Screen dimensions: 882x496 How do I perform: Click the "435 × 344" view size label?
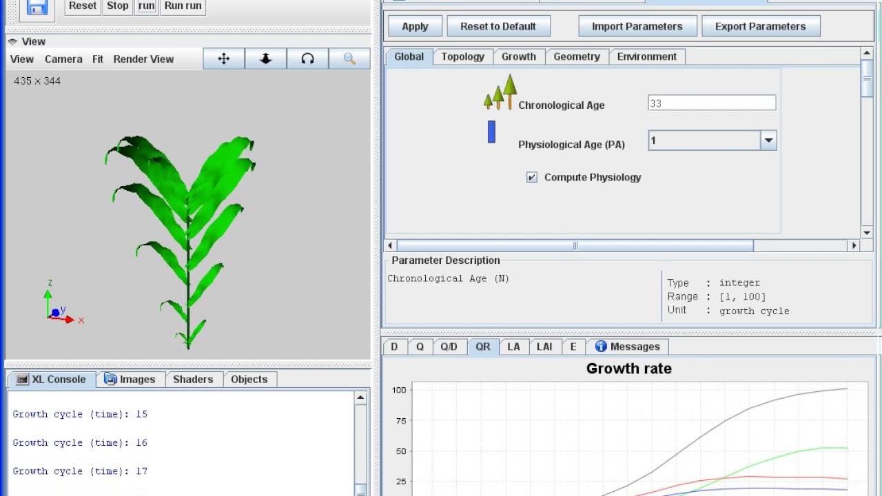click(x=37, y=81)
